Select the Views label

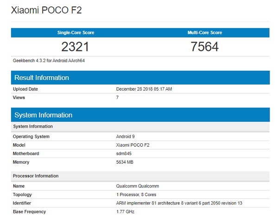[19, 98]
